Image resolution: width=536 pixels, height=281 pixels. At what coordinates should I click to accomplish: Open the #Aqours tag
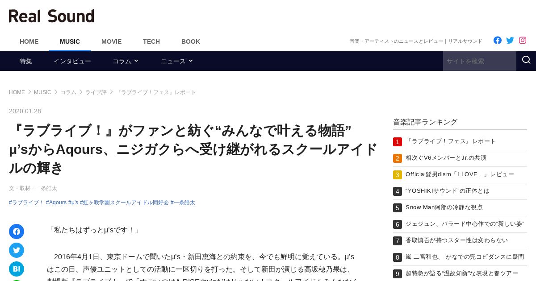(56, 202)
